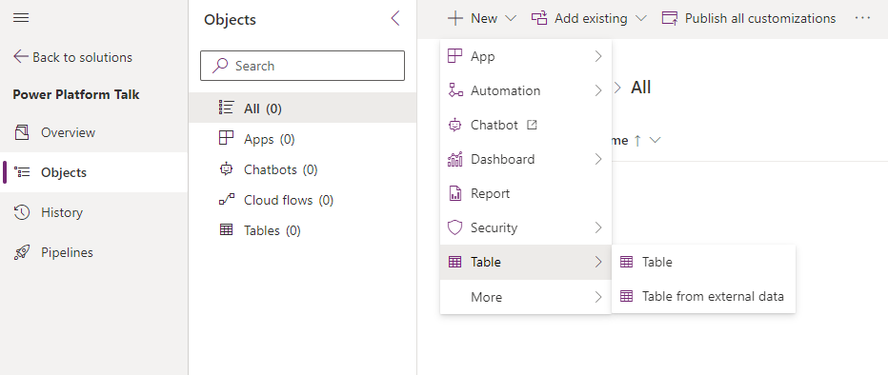This screenshot has width=888, height=375.
Task: Choose Table in the submenu
Action: (x=703, y=262)
